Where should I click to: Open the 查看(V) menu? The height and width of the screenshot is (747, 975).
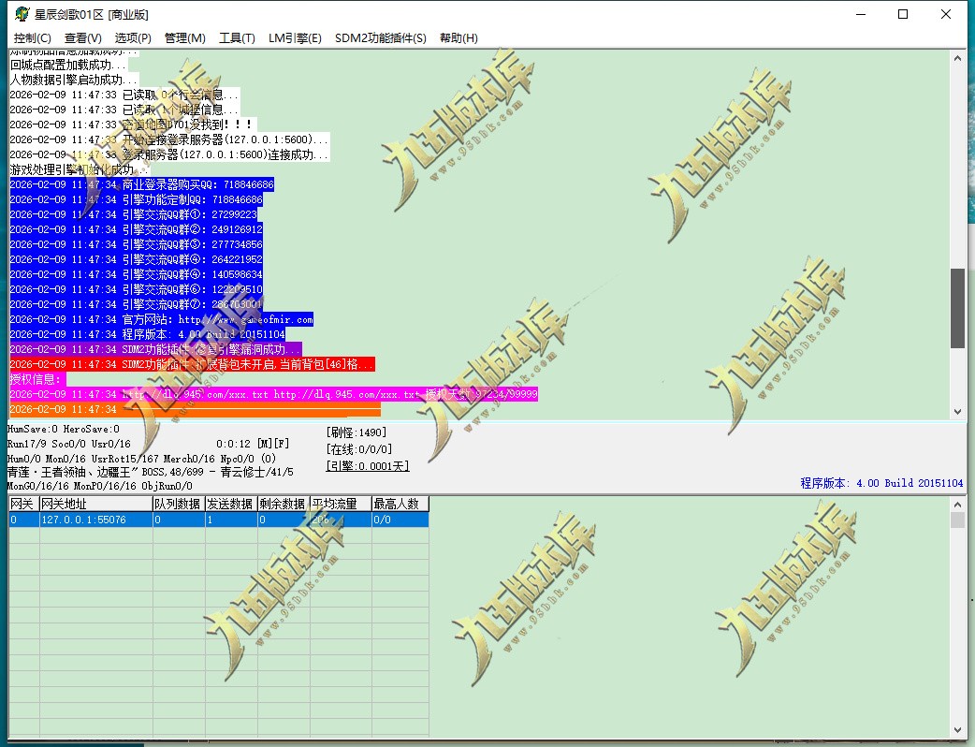[x=82, y=38]
